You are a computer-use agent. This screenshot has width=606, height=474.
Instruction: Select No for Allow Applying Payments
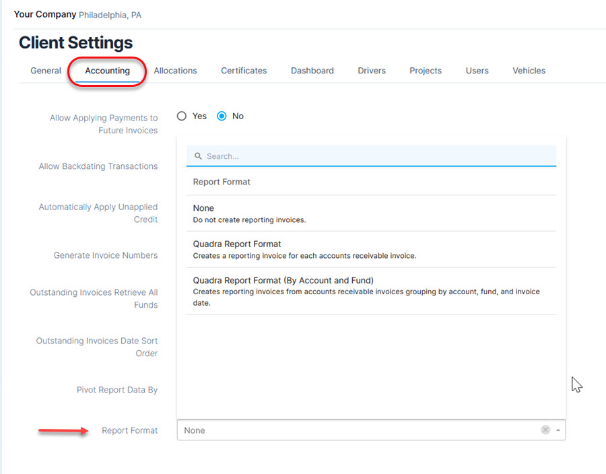coord(222,116)
